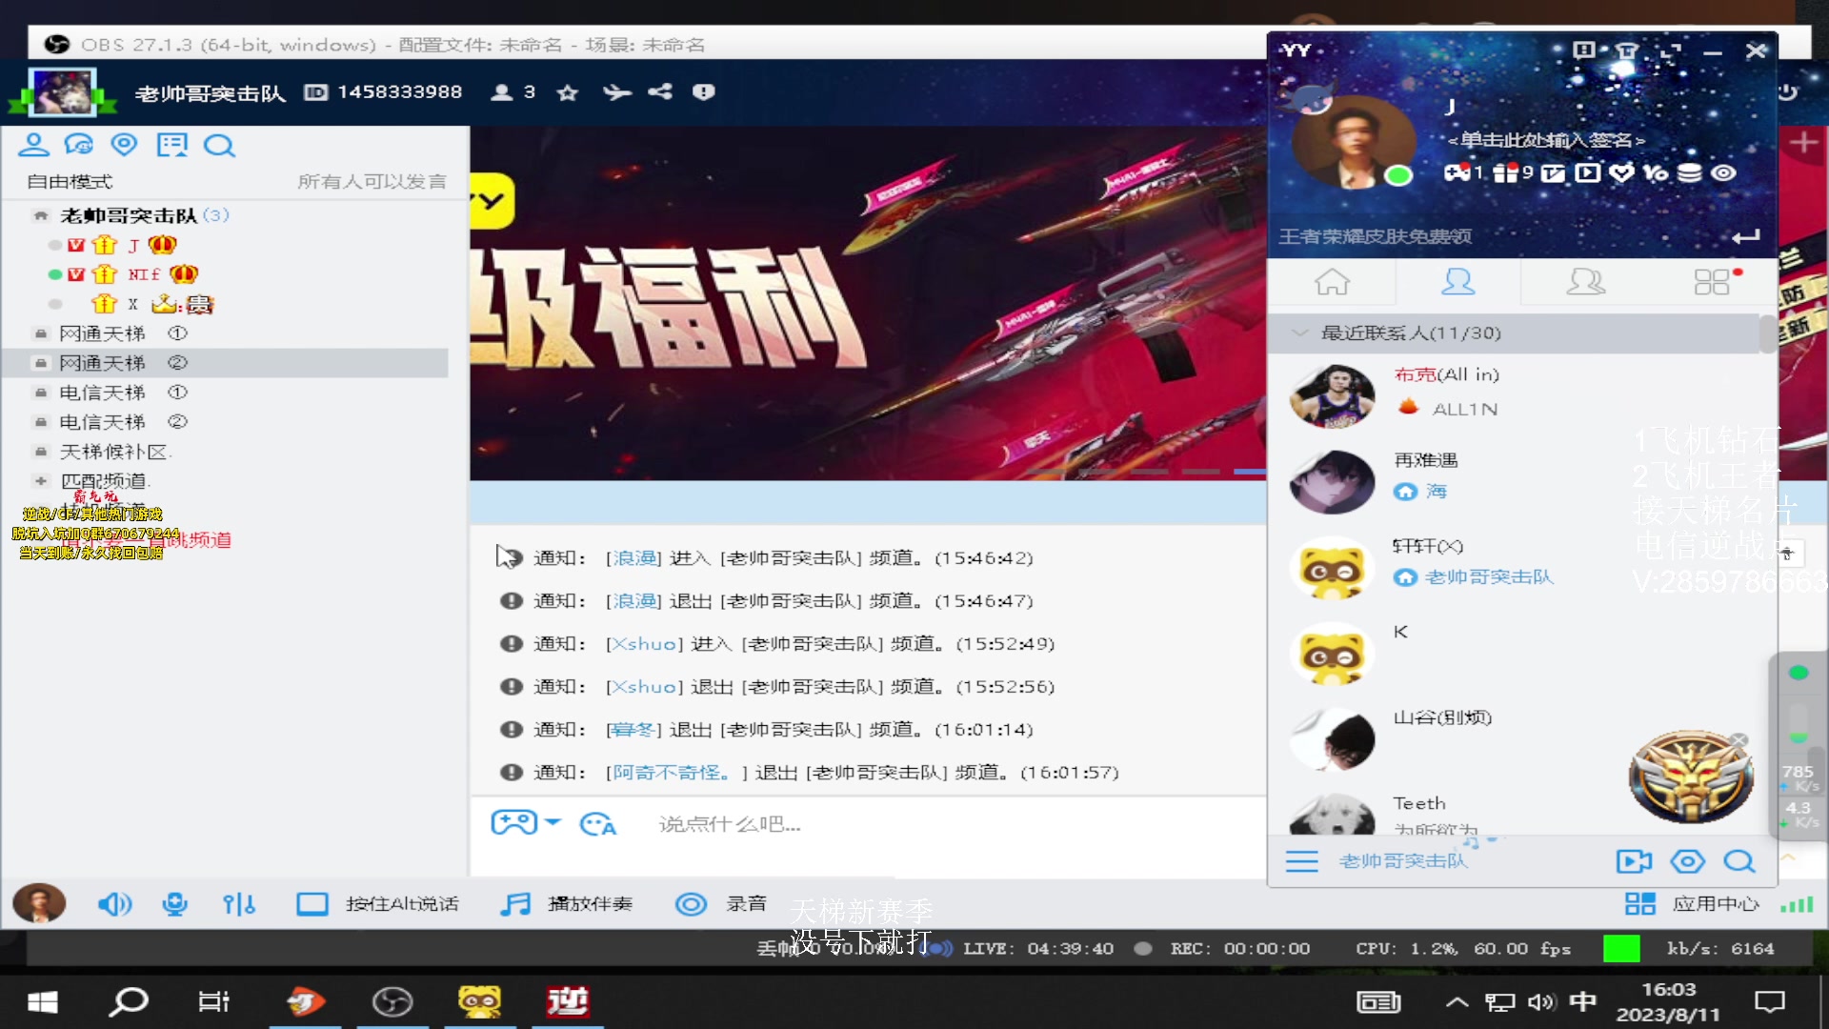Open Windows Start menu
The image size is (1829, 1029).
[x=43, y=1001]
